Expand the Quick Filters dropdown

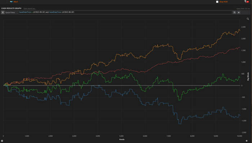point(10,13)
